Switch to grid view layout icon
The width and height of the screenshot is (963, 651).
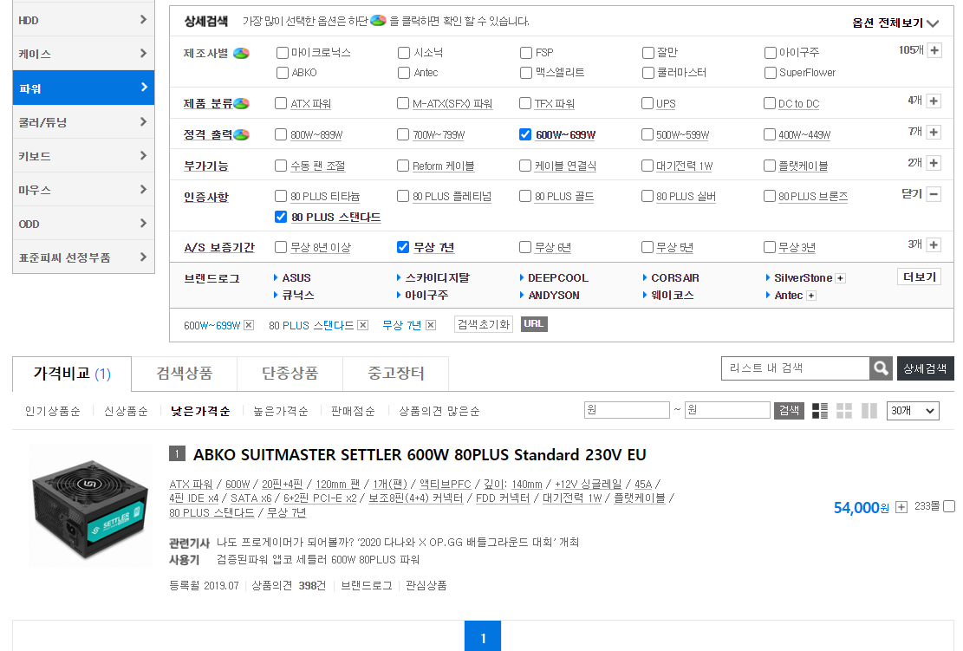(x=844, y=411)
